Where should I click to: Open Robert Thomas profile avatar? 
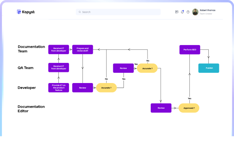pos(195,12)
